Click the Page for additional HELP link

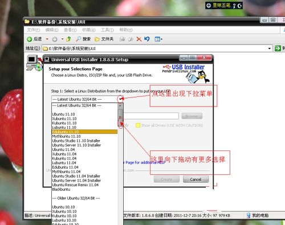(145, 162)
